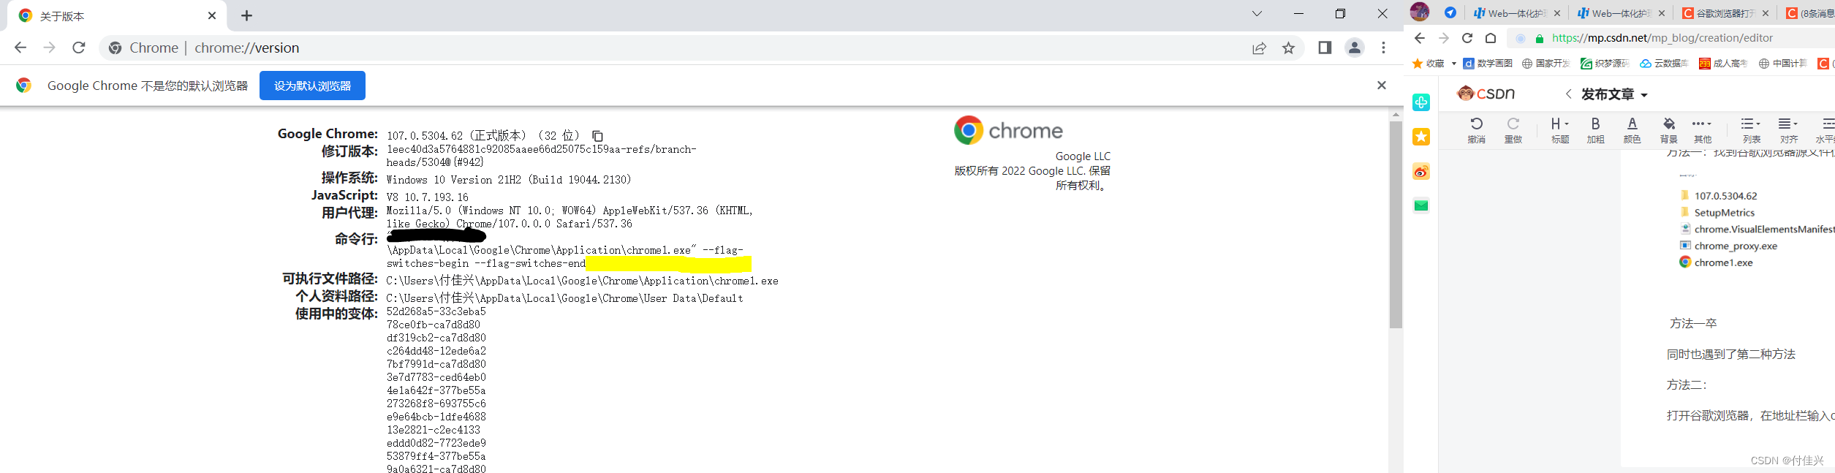Viewport: 1835px width, 473px height.
Task: Share the chrome://version page
Action: tap(1259, 48)
